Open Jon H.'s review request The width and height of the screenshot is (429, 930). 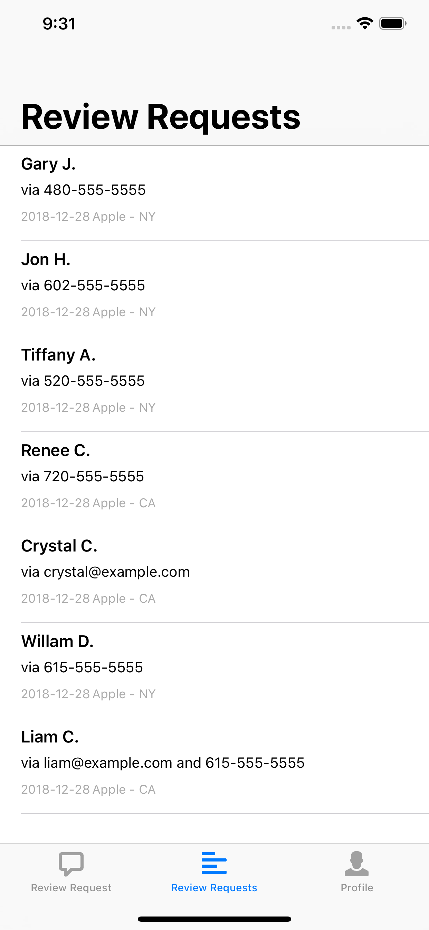click(214, 289)
